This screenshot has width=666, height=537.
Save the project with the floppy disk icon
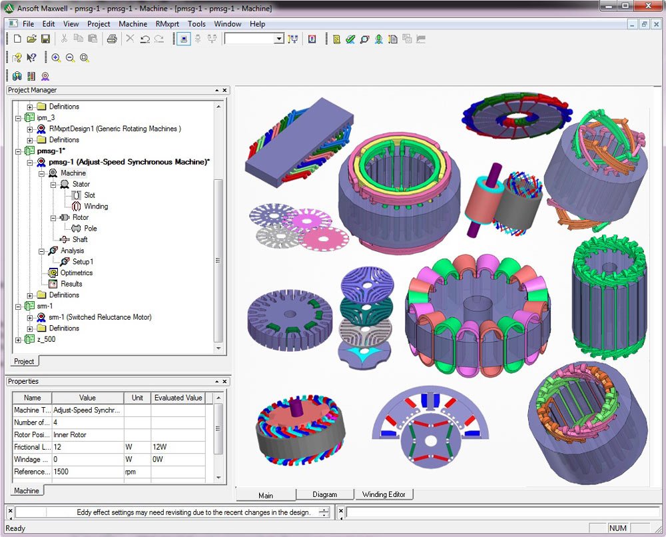[45, 39]
